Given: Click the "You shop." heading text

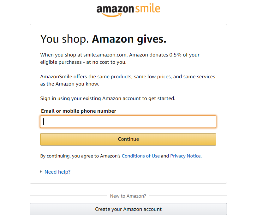Looking at the screenshot, I should pyautogui.click(x=64, y=39).
